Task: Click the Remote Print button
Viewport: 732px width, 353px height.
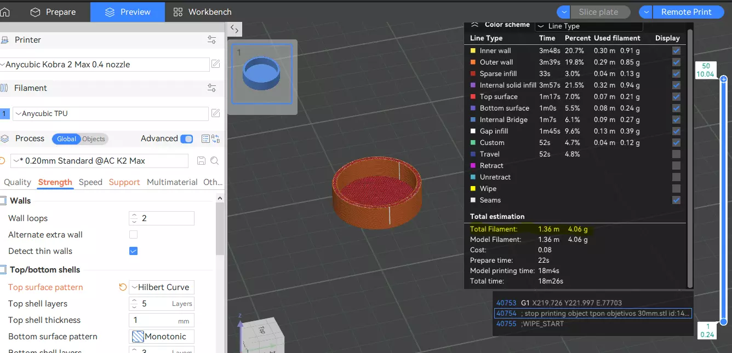Action: pyautogui.click(x=688, y=12)
